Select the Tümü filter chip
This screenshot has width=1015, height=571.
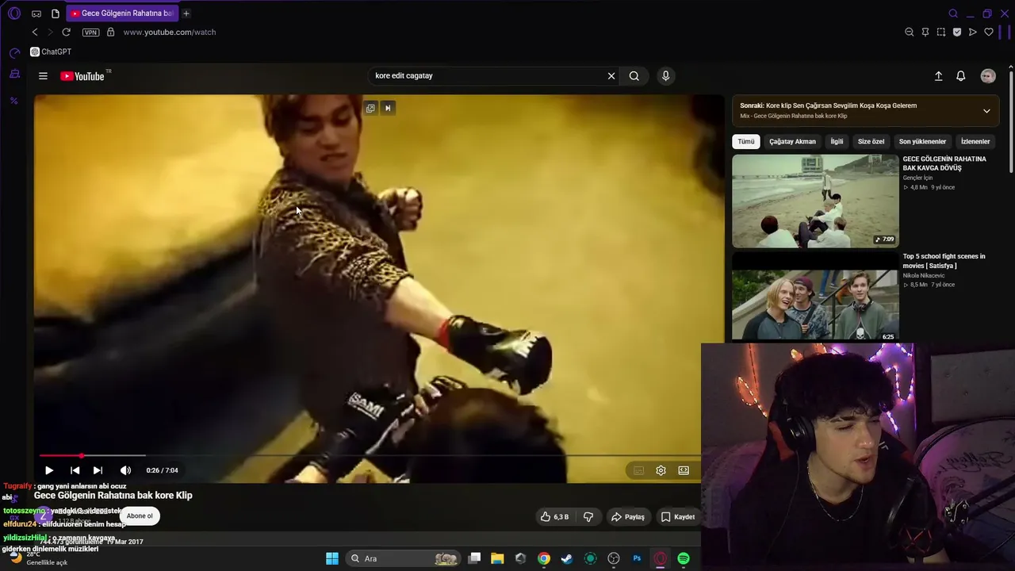pos(746,142)
